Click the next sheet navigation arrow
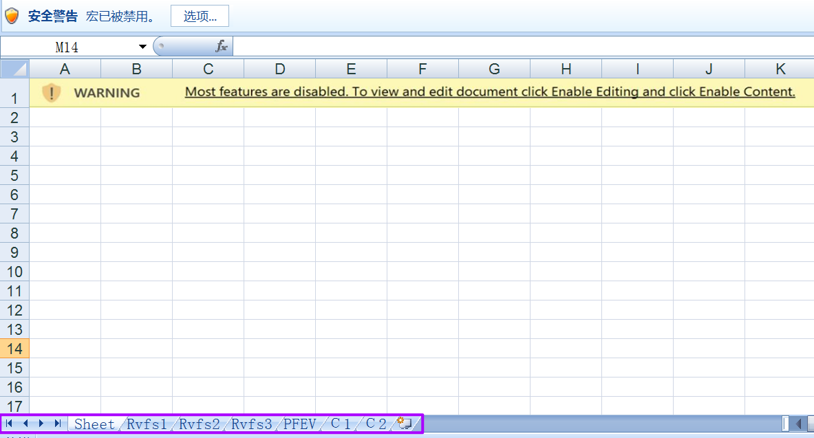 click(41, 424)
